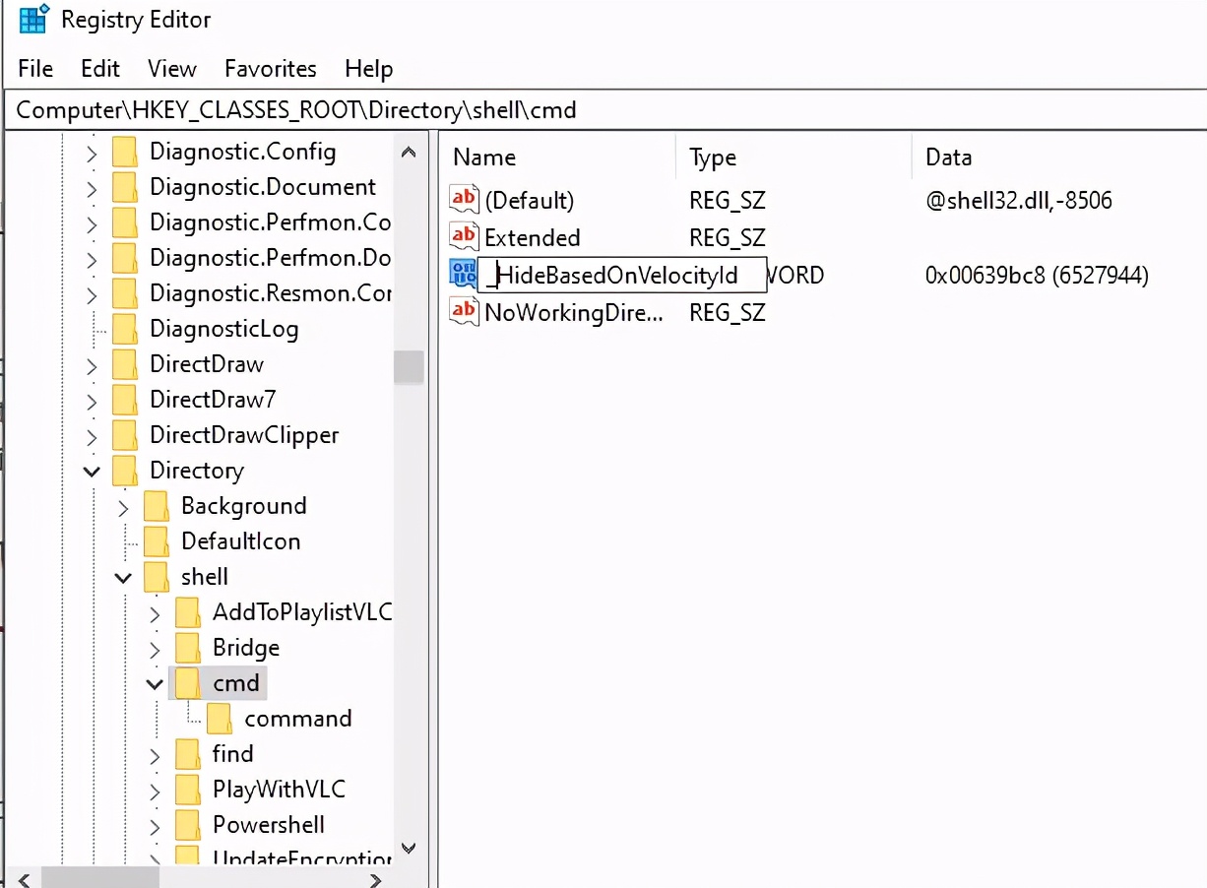Click the value name rename text field
The image size is (1207, 888).
point(620,274)
